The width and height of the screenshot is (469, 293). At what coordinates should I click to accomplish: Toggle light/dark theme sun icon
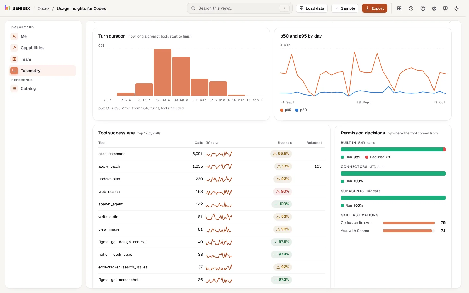point(456,8)
